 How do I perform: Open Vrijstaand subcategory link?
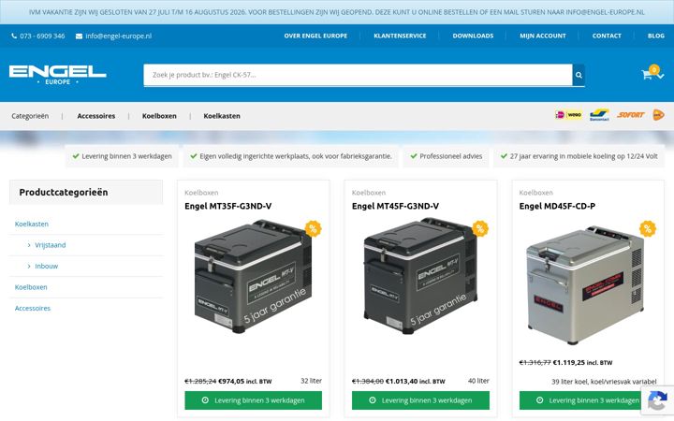coord(51,245)
